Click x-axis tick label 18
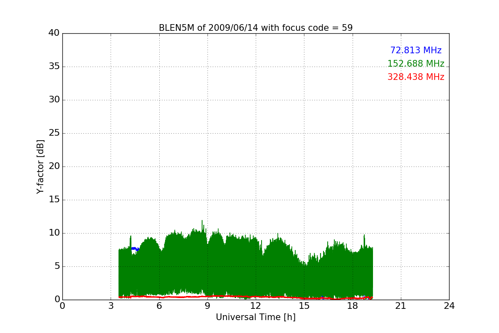Viewport: 499px width, 333px height. (x=353, y=306)
